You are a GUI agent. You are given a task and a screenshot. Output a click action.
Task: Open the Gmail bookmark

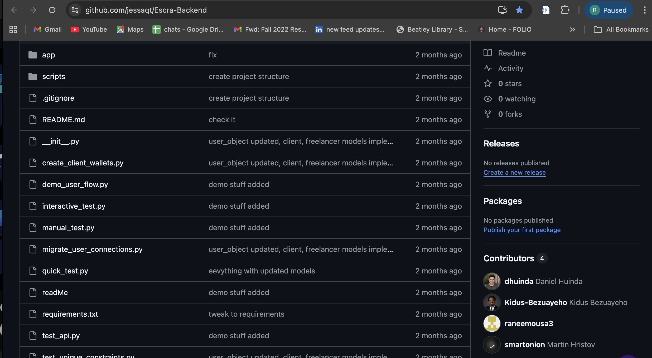(47, 30)
